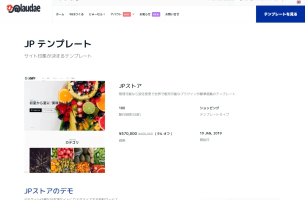Open the アバウト menu item
The image size is (305, 200).
point(116,14)
